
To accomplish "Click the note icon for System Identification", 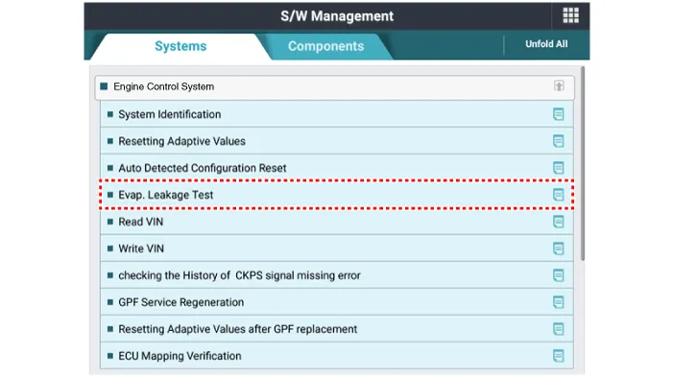I will 558,114.
